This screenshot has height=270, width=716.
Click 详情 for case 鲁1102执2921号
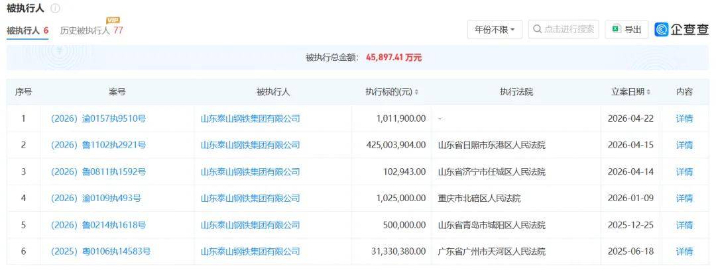click(684, 145)
